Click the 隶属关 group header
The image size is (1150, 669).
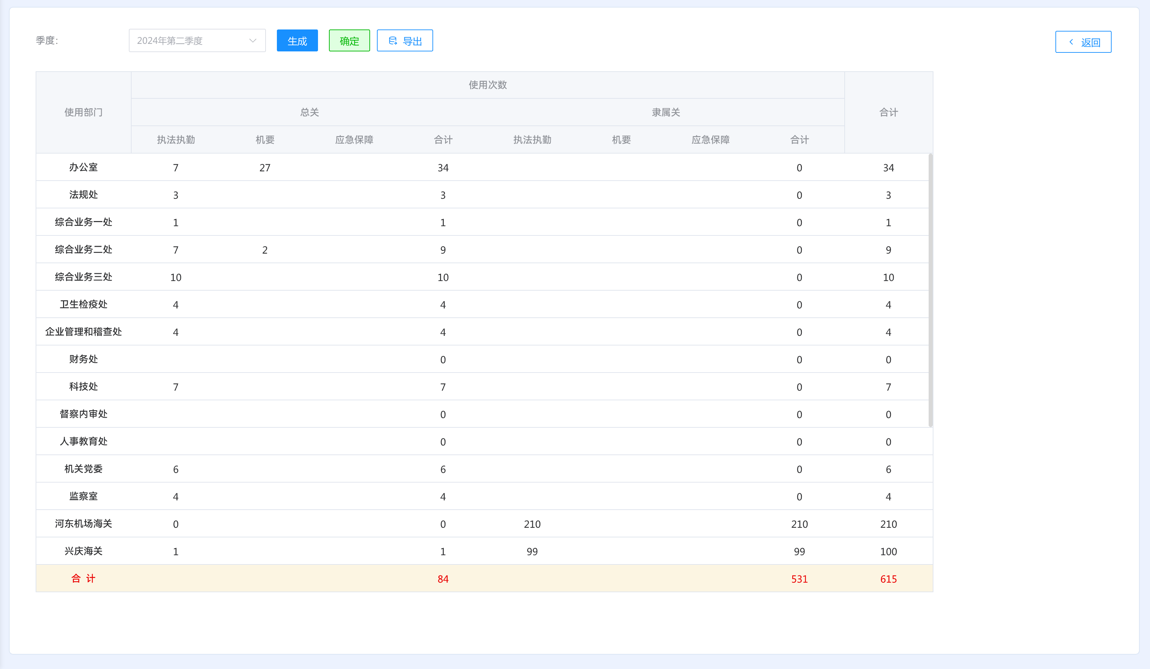click(x=666, y=112)
